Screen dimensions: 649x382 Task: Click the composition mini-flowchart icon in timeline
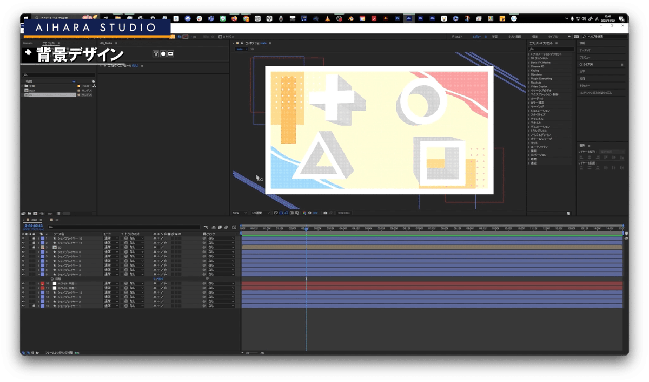206,227
